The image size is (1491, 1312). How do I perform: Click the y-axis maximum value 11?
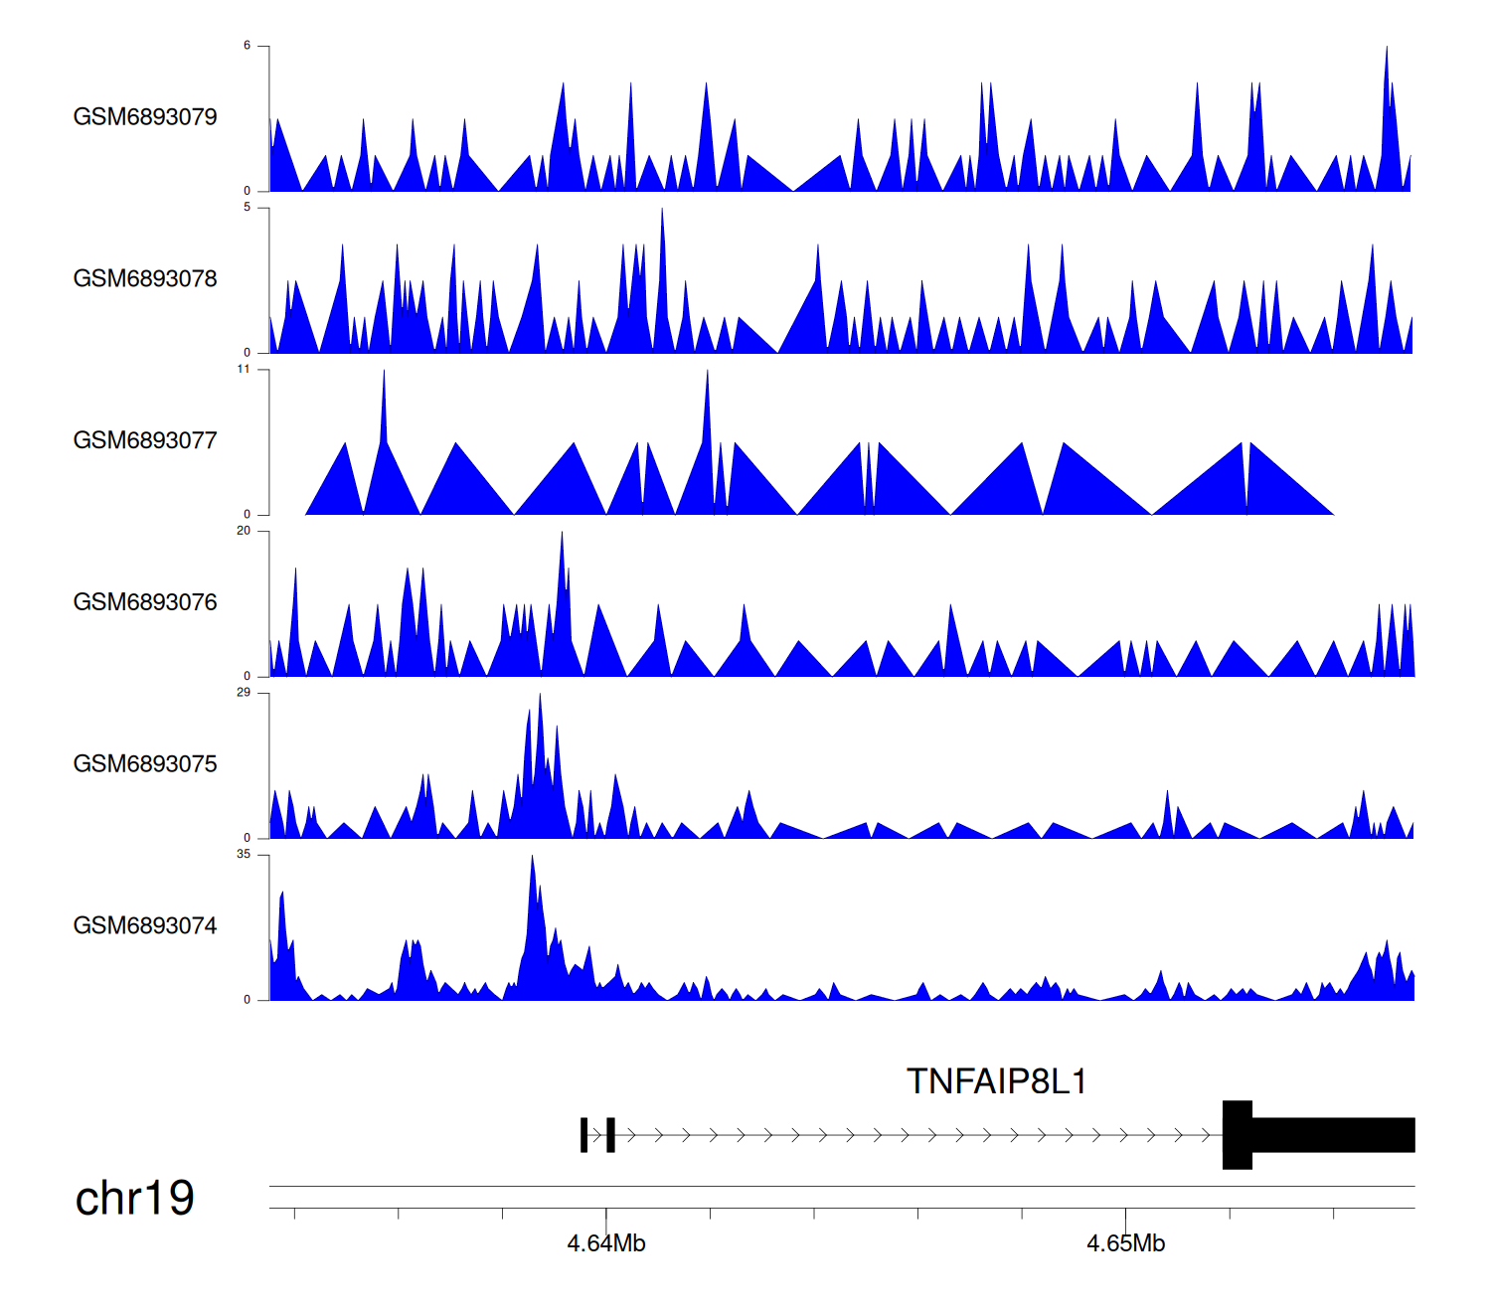[244, 370]
